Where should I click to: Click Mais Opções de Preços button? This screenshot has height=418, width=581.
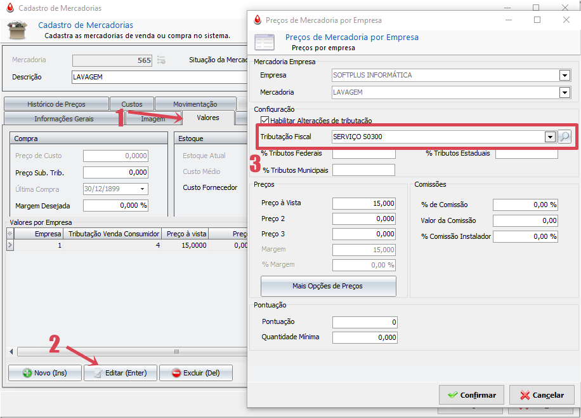click(x=329, y=286)
